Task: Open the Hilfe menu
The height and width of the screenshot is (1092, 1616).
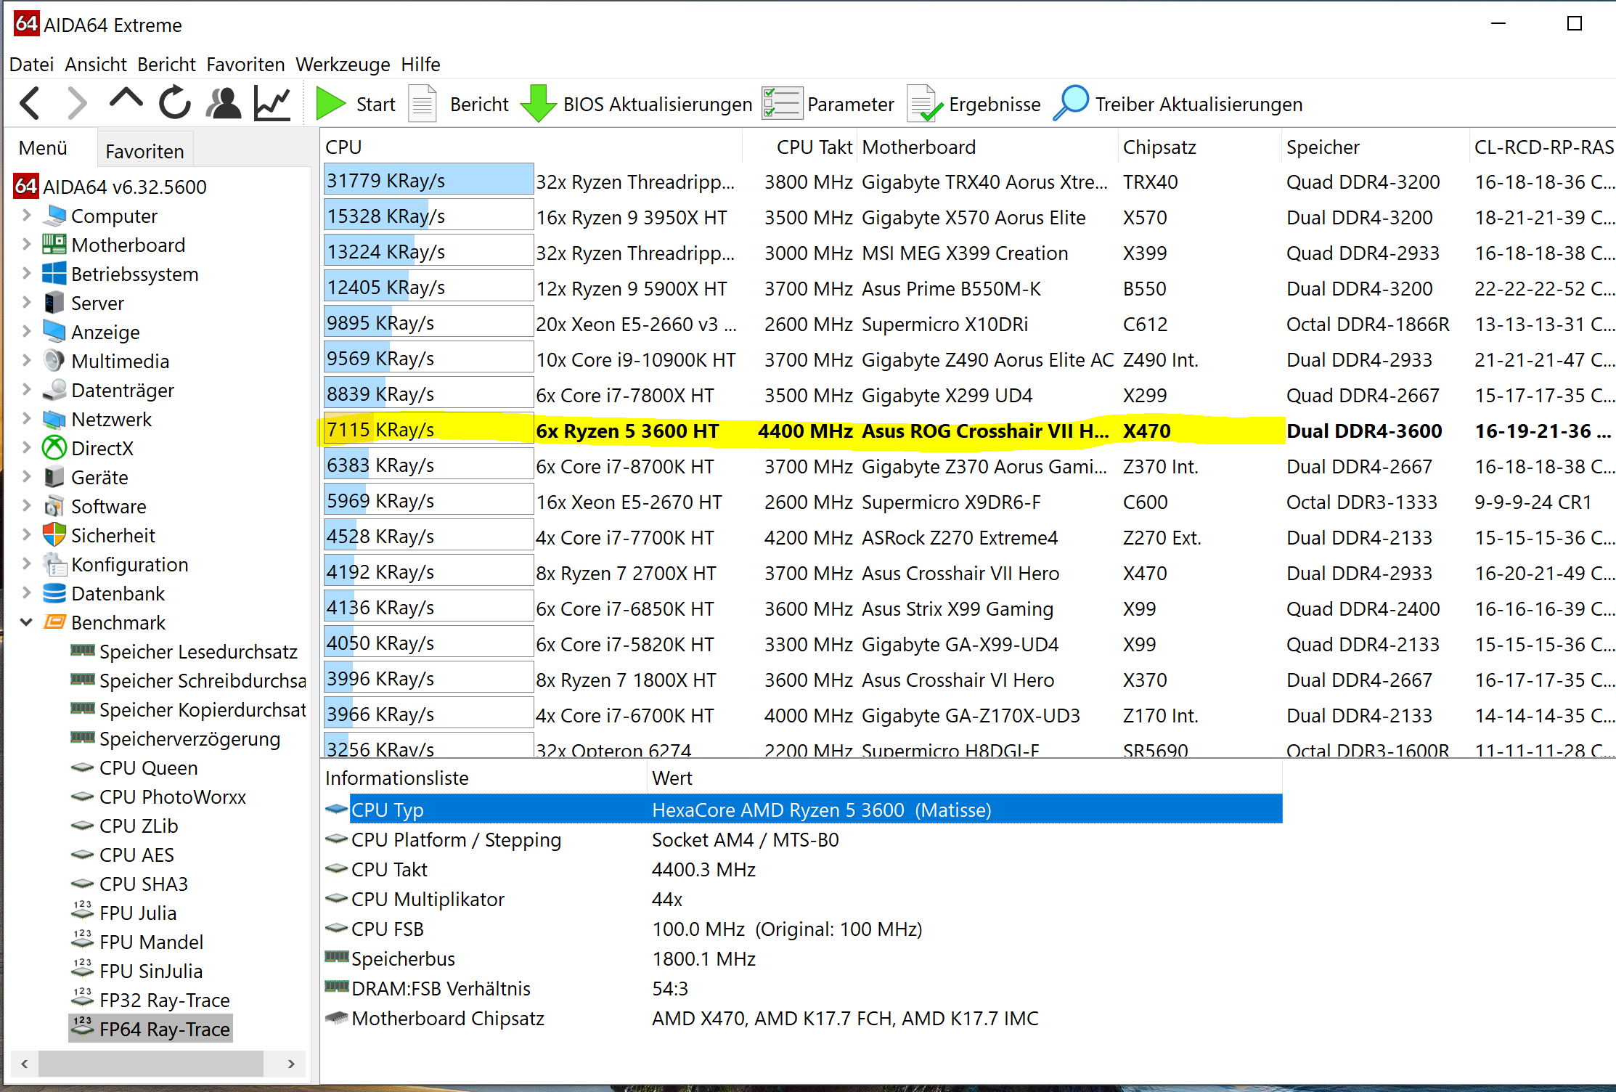Action: coord(421,64)
